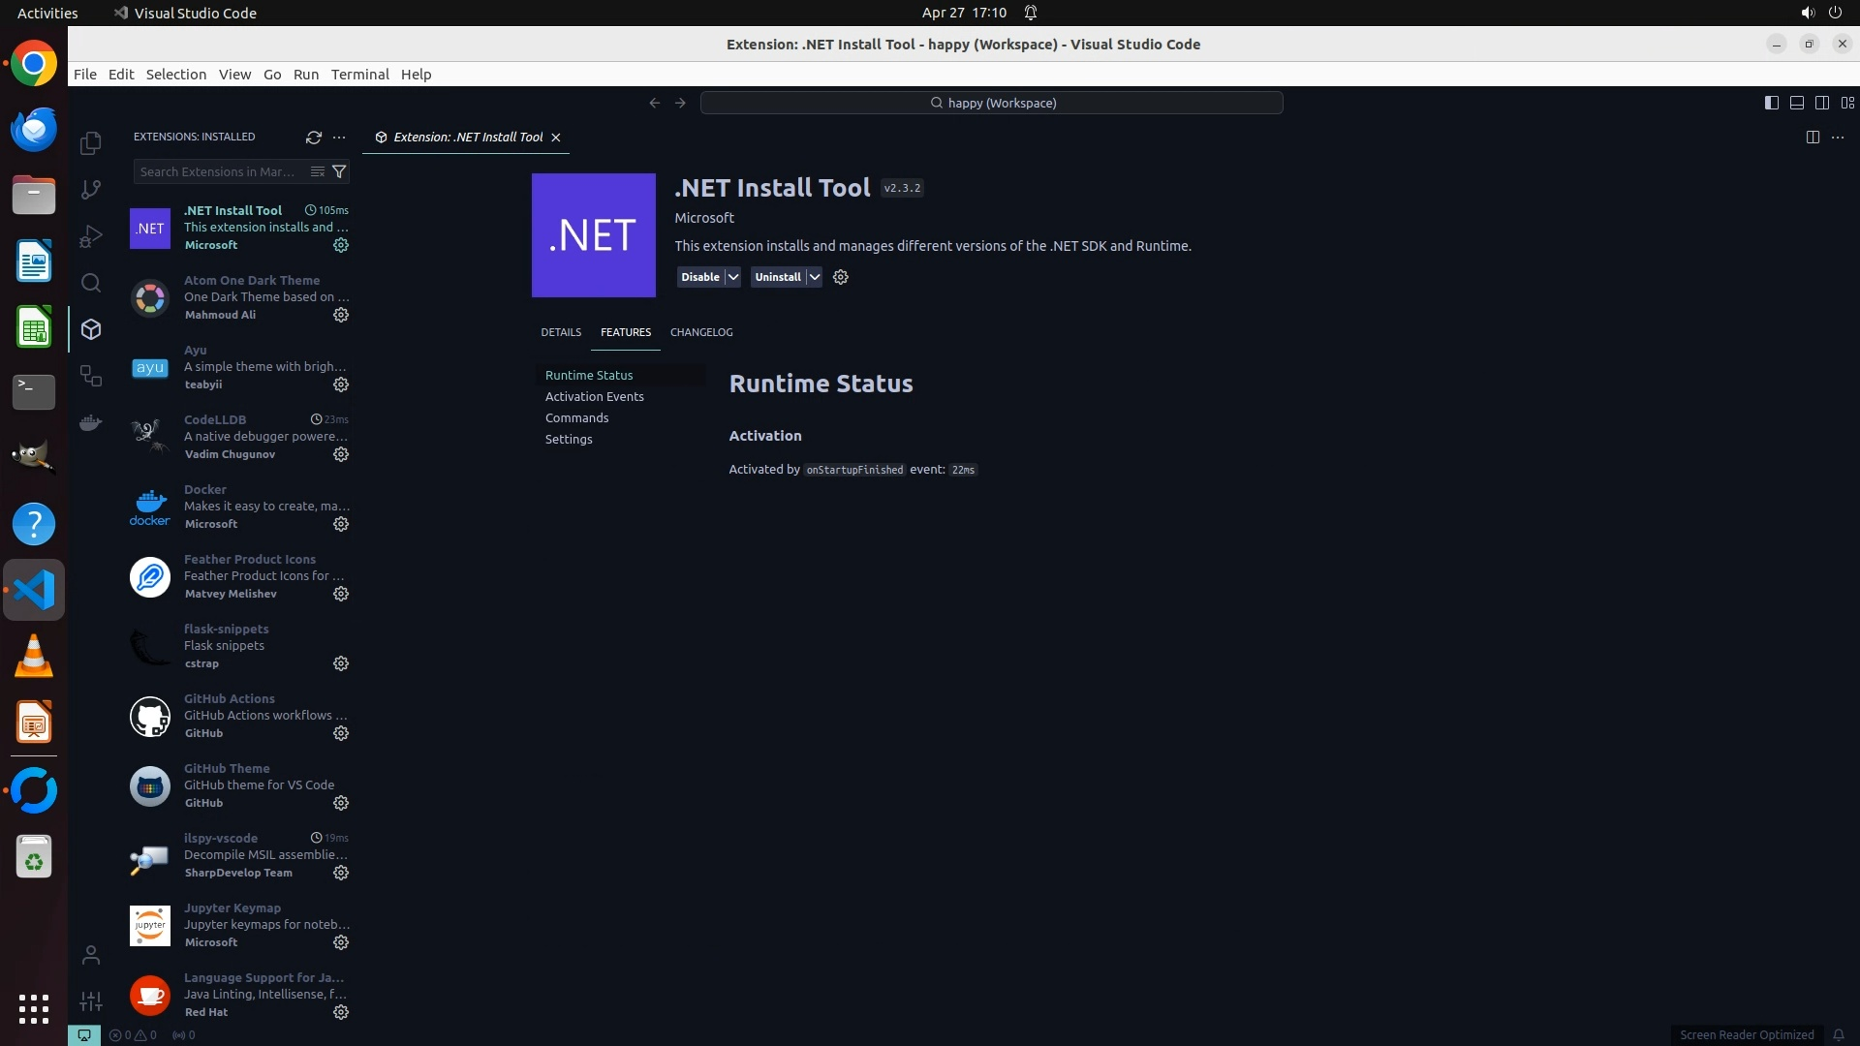Switch to the CHANGELOG tab

click(700, 332)
